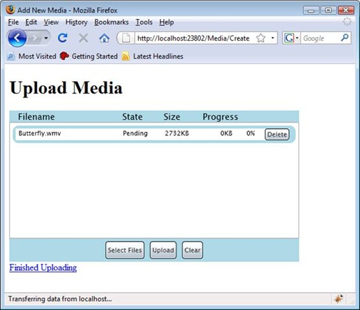Click the browser Back arrow button

coord(17,38)
